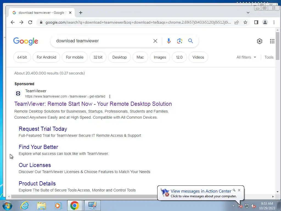The height and width of the screenshot is (211, 281).
Task: Apply the For mobile filter chip
Action: click(75, 57)
